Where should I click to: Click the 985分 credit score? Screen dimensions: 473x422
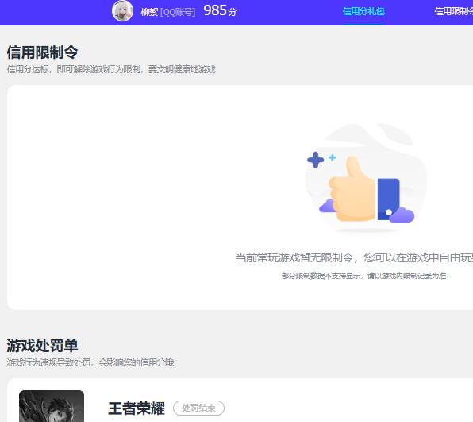(x=220, y=10)
